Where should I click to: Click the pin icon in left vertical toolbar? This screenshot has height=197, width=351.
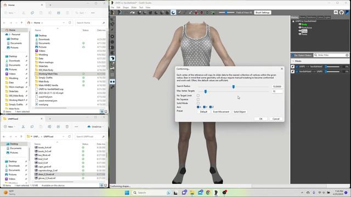pos(112,24)
